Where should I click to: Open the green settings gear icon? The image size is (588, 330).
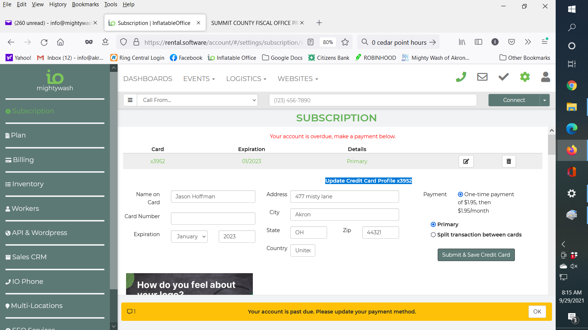point(525,77)
